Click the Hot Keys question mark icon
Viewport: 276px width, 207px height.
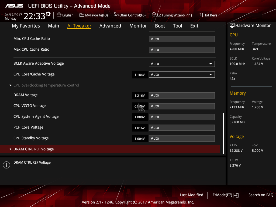pyautogui.click(x=200, y=15)
